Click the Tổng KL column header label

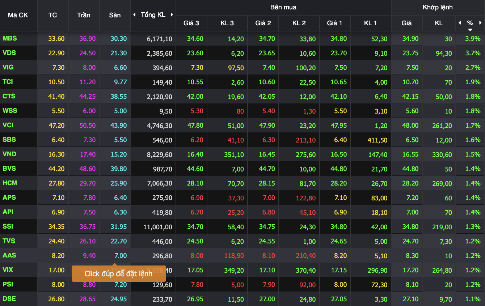coord(153,15)
